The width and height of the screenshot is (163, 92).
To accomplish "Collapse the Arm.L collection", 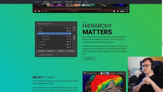I will coord(40,33).
